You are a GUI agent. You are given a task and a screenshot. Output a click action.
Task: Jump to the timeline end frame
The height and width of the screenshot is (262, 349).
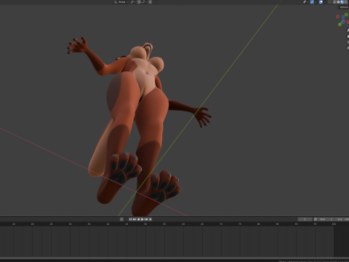(150, 219)
